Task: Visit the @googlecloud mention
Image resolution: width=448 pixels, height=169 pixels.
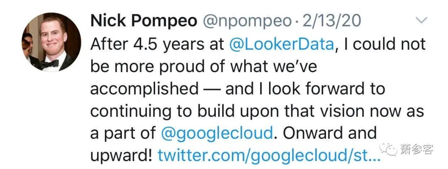Action: [x=216, y=133]
